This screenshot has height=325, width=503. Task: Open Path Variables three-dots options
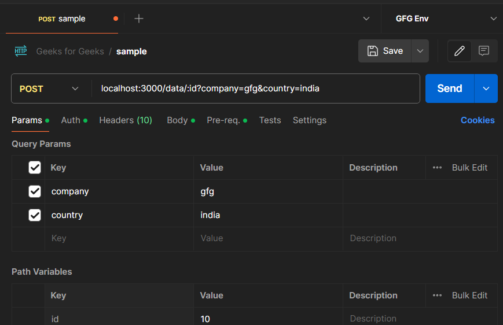click(x=438, y=296)
